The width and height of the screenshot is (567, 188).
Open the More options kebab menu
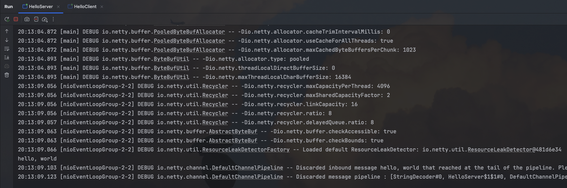(53, 19)
